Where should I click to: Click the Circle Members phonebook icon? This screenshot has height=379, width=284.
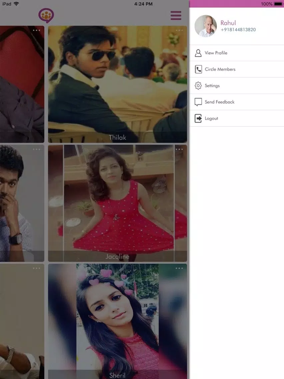point(198,69)
